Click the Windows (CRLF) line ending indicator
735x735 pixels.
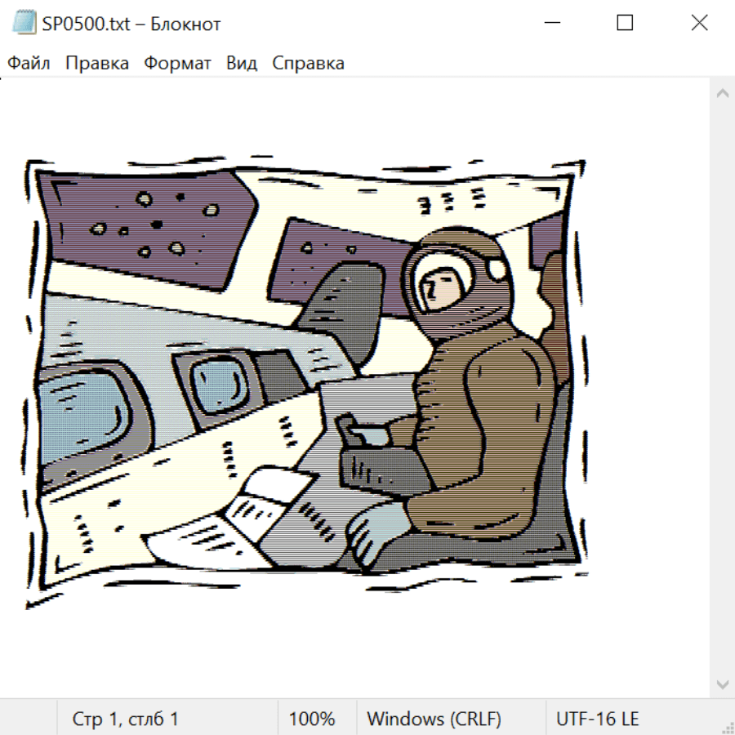click(x=434, y=719)
